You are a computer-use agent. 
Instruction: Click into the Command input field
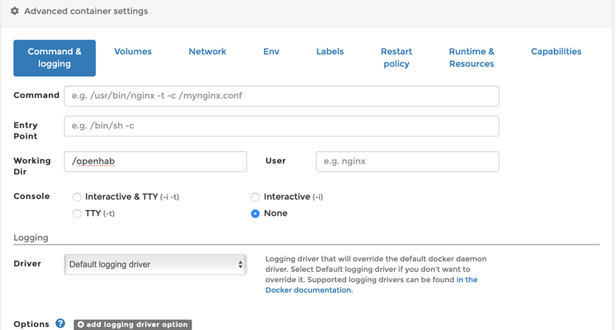pos(281,96)
